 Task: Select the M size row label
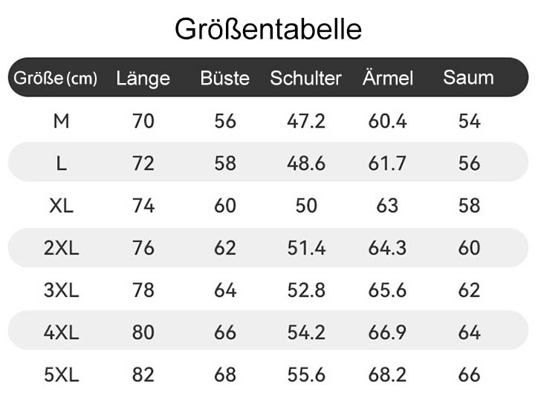[61, 121]
